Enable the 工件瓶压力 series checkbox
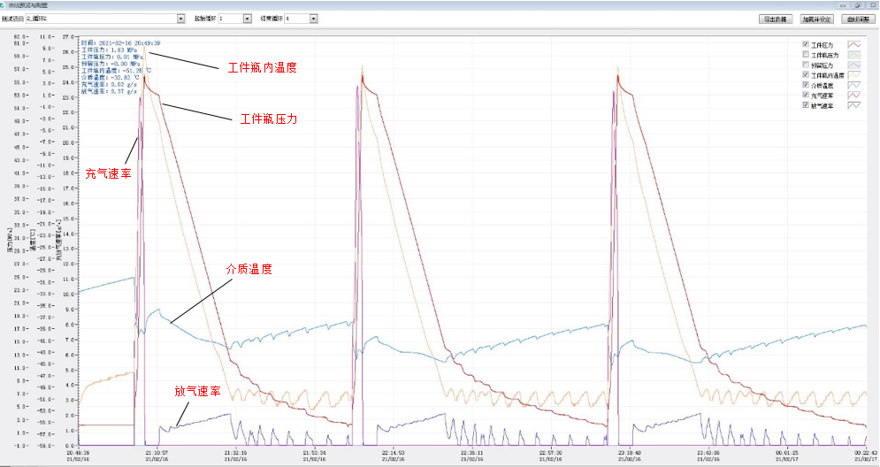The height and width of the screenshot is (467, 880). pyautogui.click(x=805, y=55)
